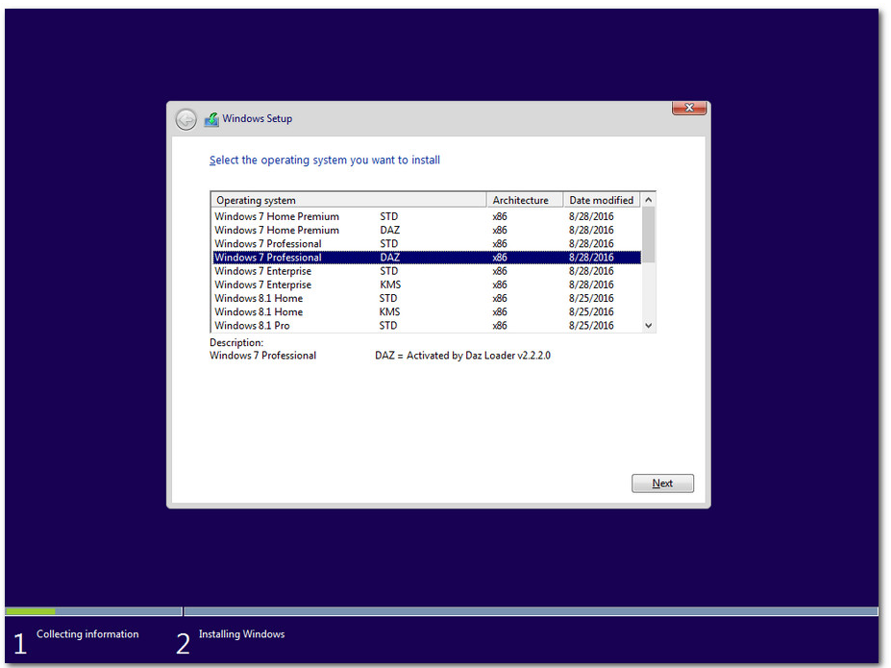Select Windows 7 Enterprise STD row
Viewport: 891px width, 668px height.
[427, 271]
